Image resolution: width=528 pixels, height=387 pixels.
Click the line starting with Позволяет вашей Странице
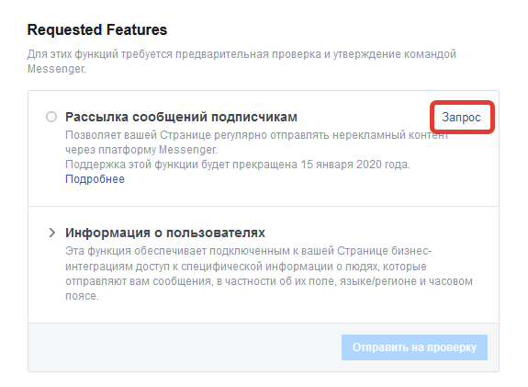coord(256,135)
